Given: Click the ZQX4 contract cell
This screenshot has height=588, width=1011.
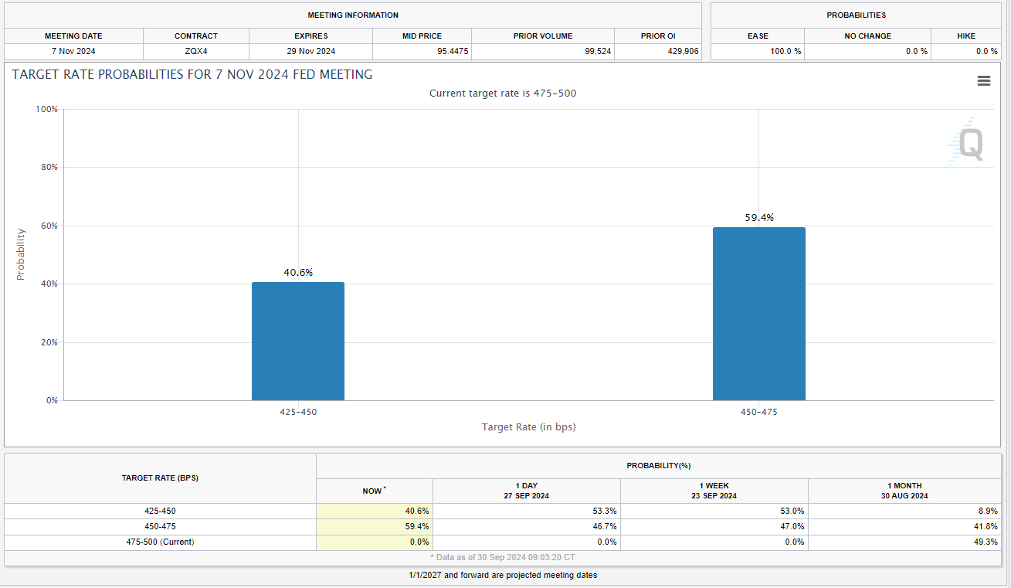Looking at the screenshot, I should tap(195, 51).
